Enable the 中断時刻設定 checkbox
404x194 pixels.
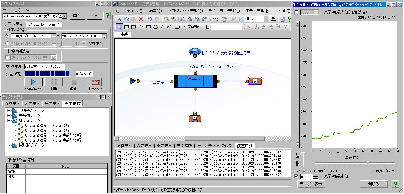click(x=7, y=57)
